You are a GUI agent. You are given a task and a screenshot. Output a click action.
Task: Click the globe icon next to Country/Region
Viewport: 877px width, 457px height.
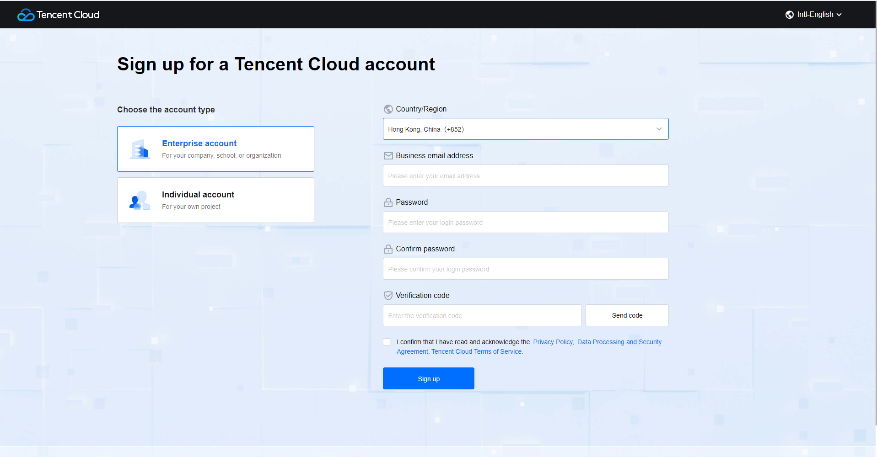(x=388, y=109)
